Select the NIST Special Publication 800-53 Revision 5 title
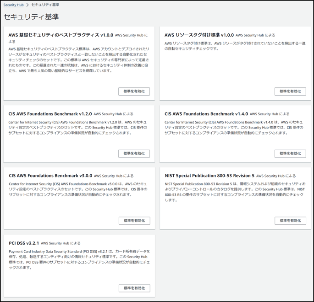The height and width of the screenshot is (302, 314). click(x=209, y=176)
